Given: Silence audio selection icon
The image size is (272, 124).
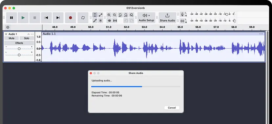Looking at the screenshot, I should [x=115, y=21].
